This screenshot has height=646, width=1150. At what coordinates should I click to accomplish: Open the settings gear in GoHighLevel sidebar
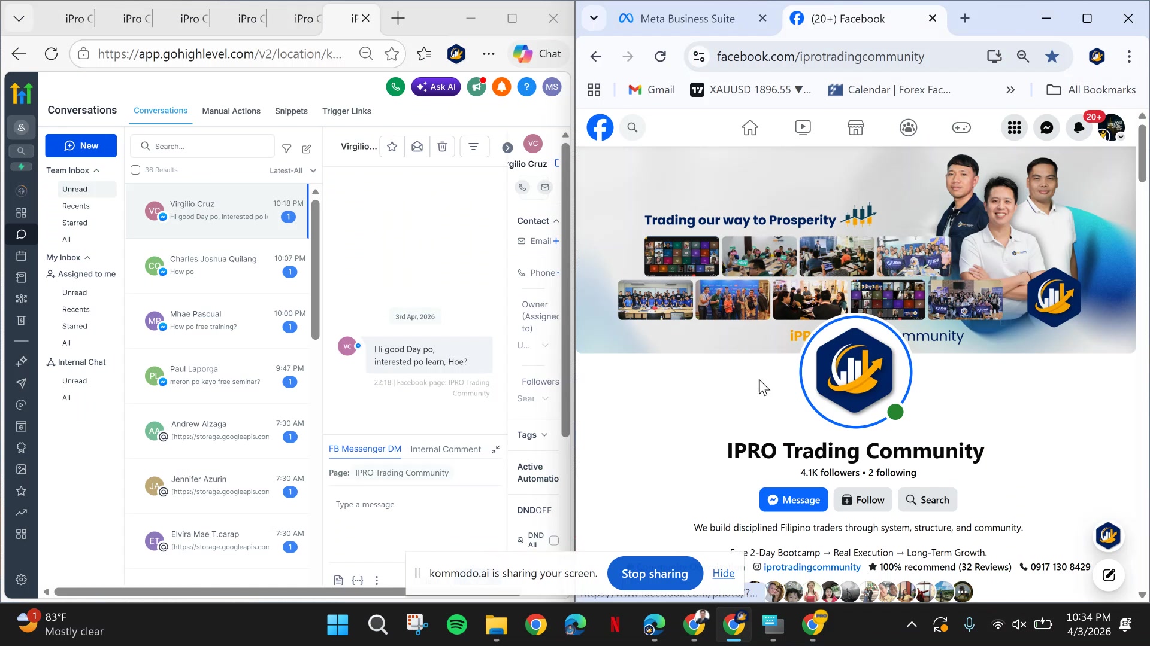pos(21,580)
